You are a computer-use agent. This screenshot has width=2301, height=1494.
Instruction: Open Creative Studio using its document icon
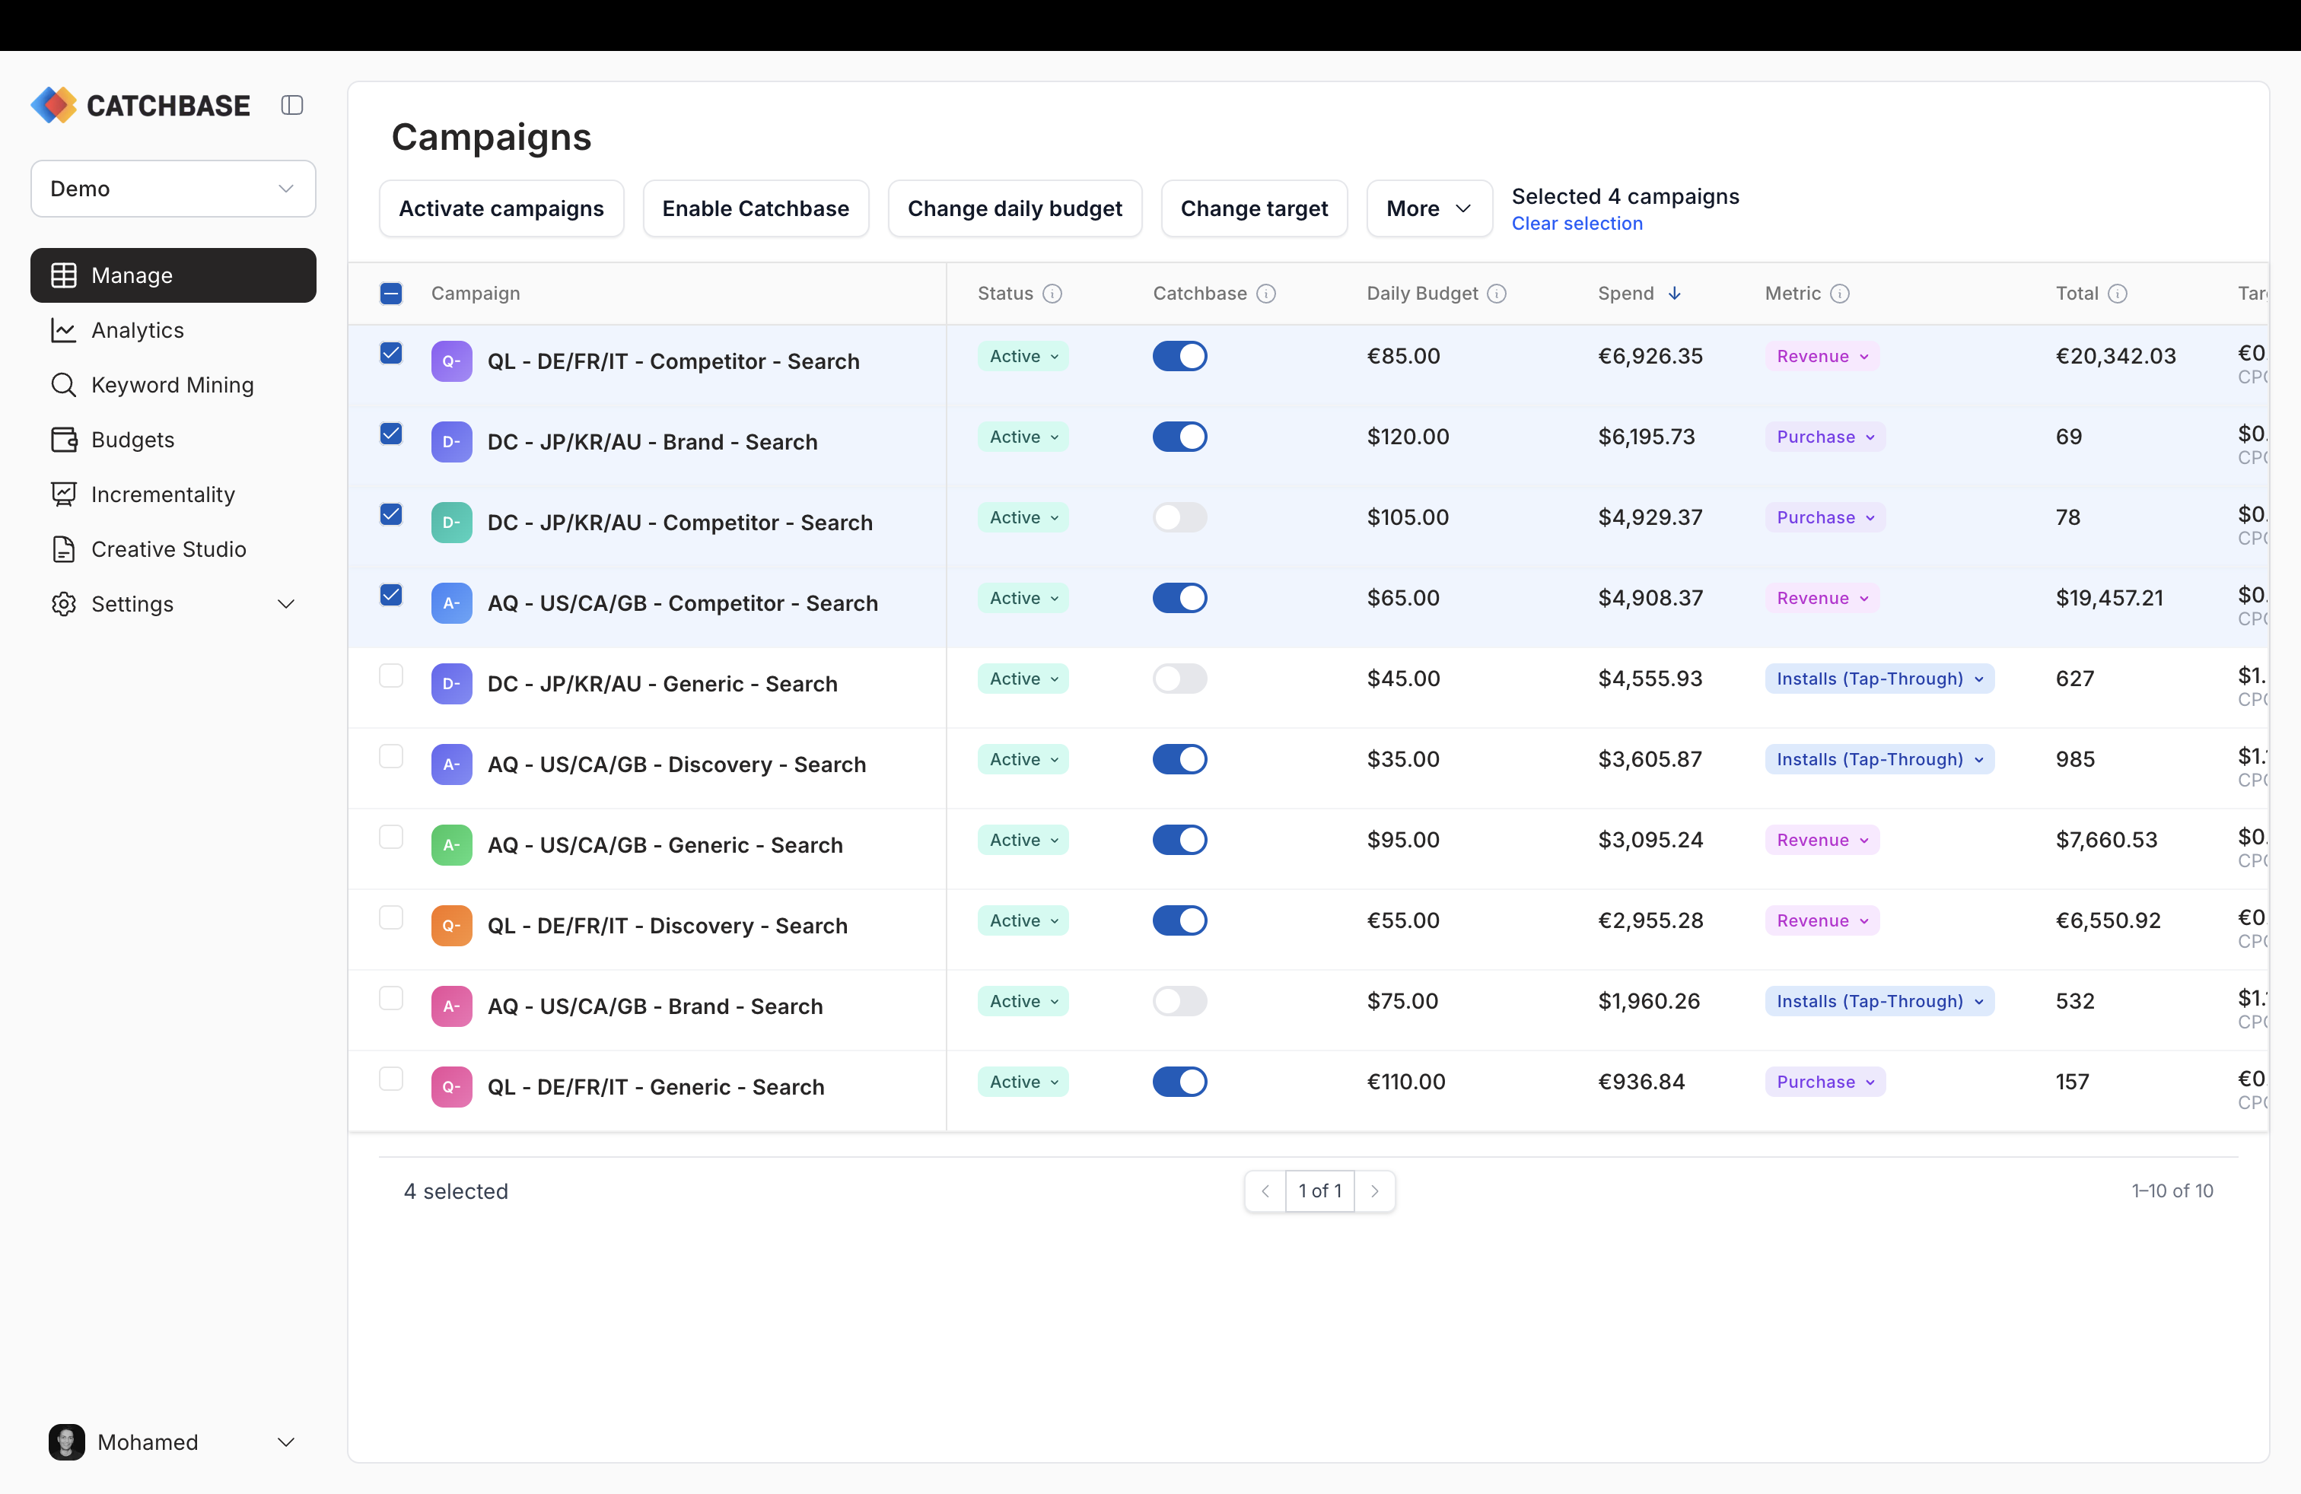tap(64, 549)
